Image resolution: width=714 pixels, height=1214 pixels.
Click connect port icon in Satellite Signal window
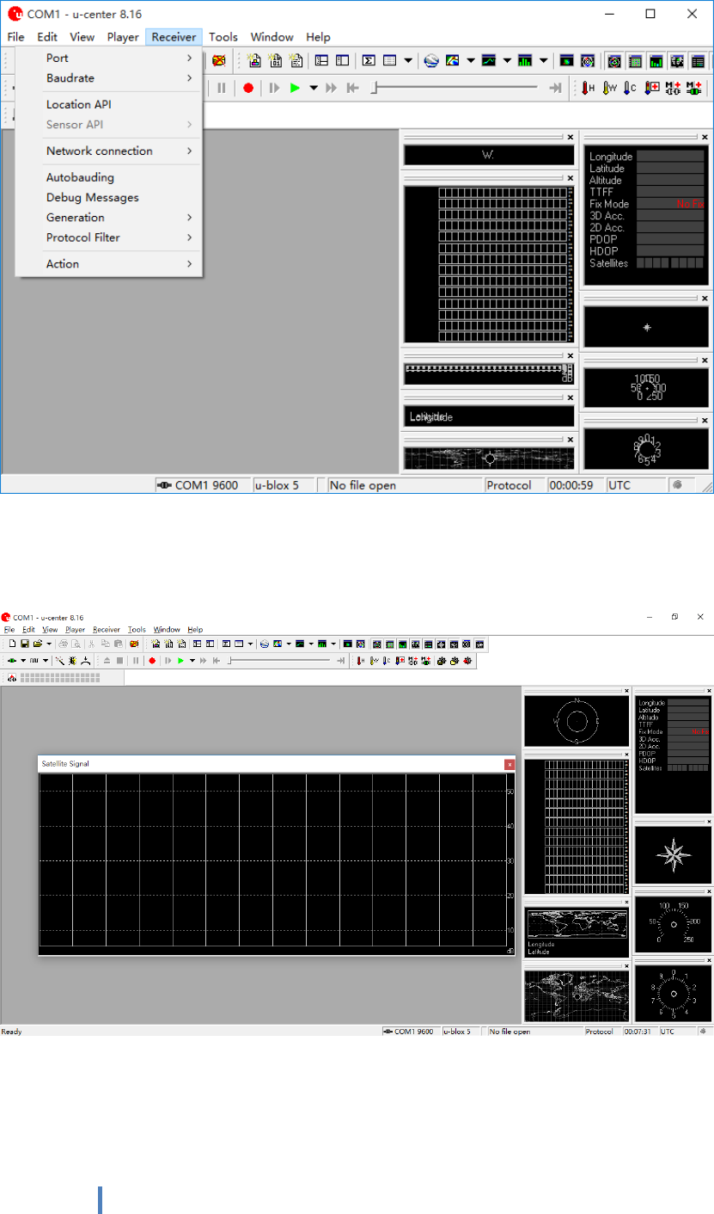point(11,661)
